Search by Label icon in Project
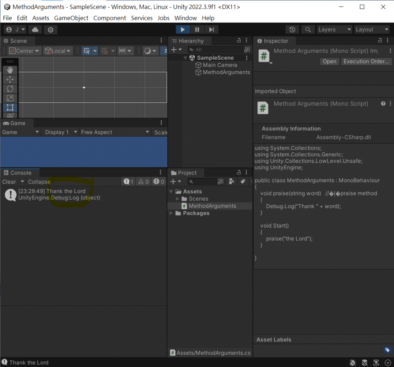The height and width of the screenshot is (367, 394). pos(243,181)
